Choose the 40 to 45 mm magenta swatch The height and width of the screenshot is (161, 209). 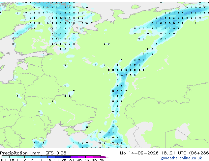[89, 157]
